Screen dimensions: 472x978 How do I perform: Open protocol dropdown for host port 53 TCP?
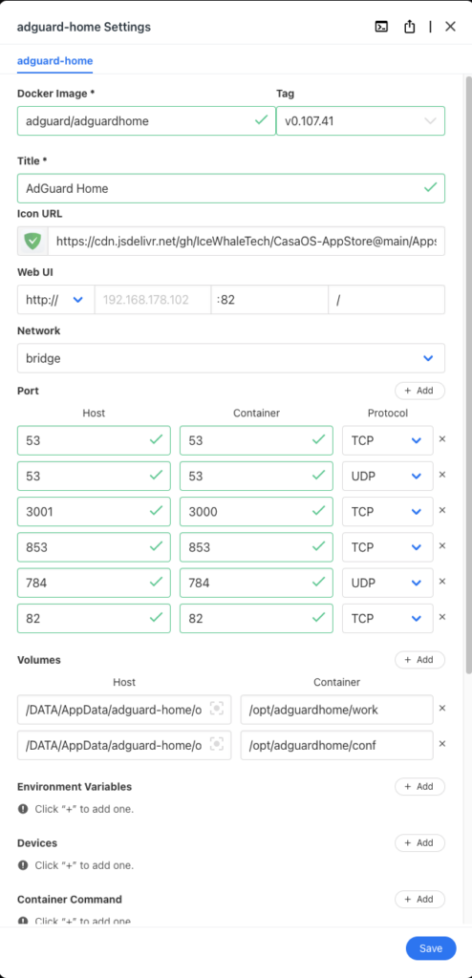pos(387,440)
